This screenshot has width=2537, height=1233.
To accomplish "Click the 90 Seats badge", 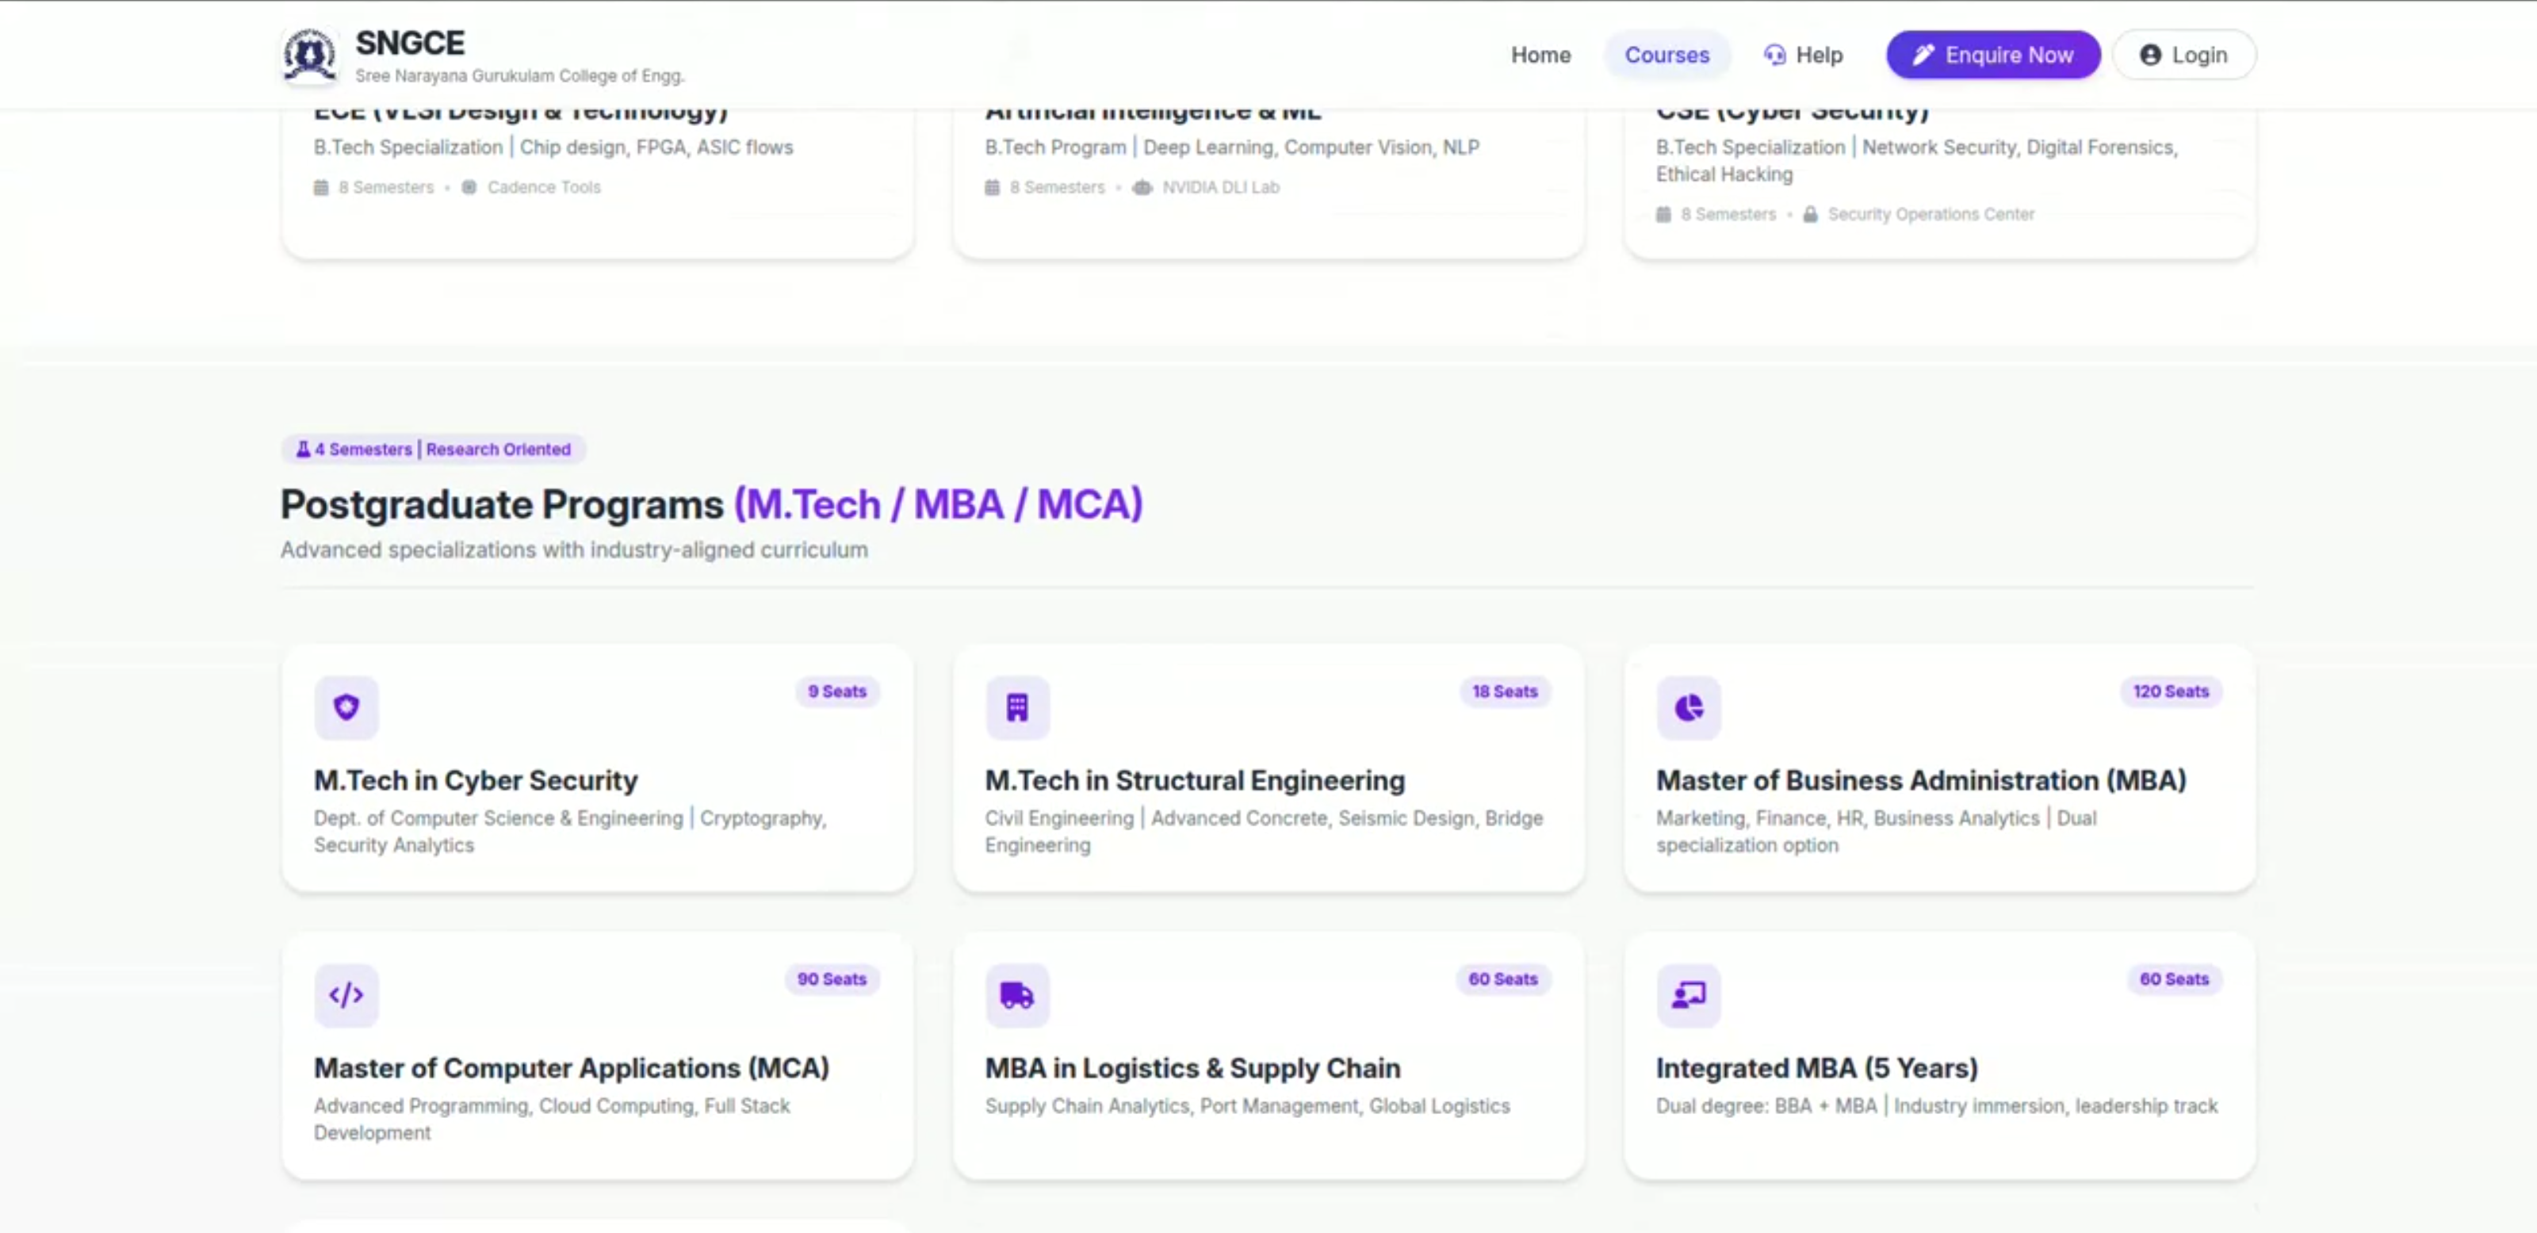I will point(831,979).
